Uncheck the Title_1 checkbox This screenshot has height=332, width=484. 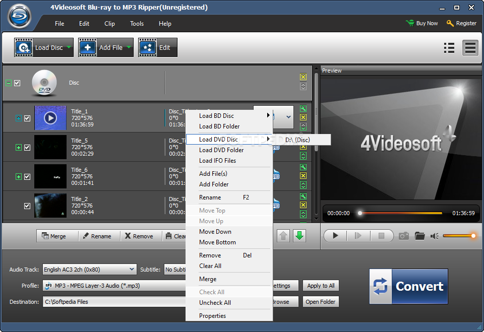pos(27,118)
